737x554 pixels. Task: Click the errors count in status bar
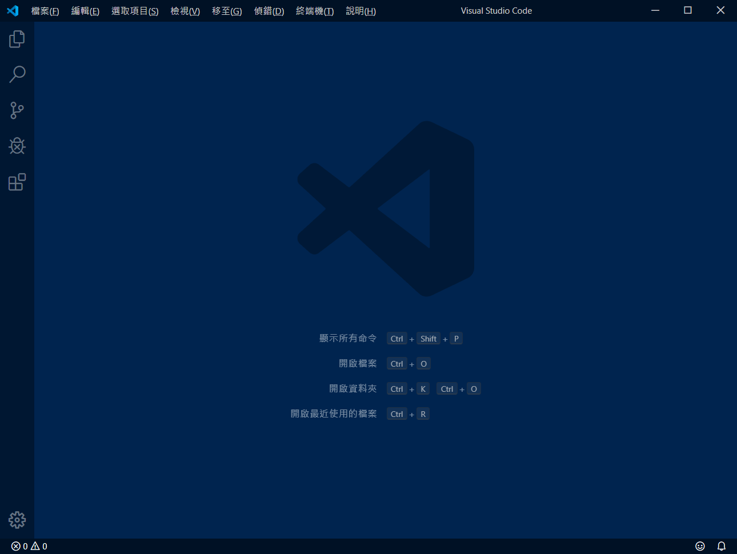point(19,546)
